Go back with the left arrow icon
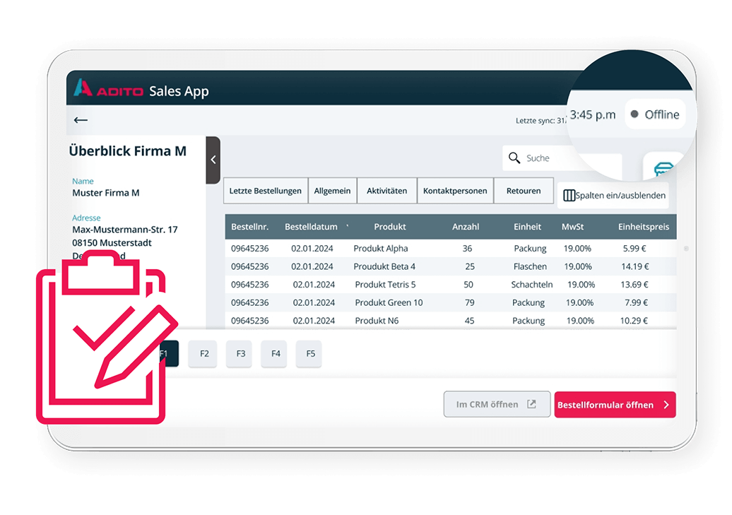The width and height of the screenshot is (732, 515). pos(81,120)
